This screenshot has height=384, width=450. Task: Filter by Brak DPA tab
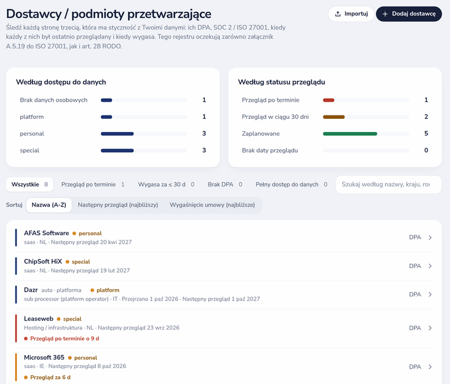[225, 185]
